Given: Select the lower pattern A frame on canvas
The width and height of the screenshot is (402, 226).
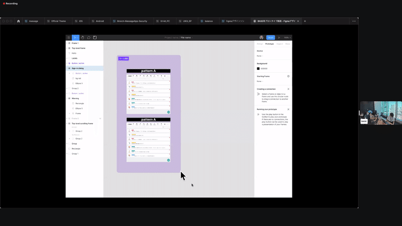Looking at the screenshot, I should (x=148, y=140).
